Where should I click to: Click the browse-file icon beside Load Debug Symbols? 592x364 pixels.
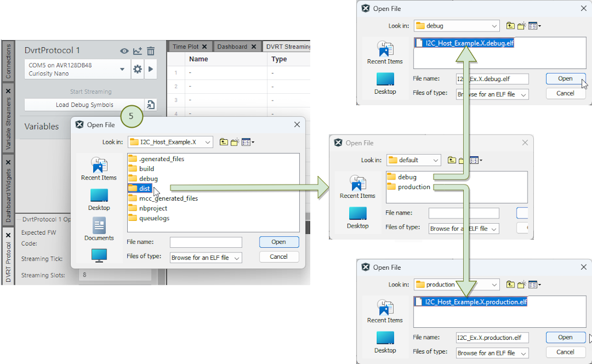pos(151,105)
